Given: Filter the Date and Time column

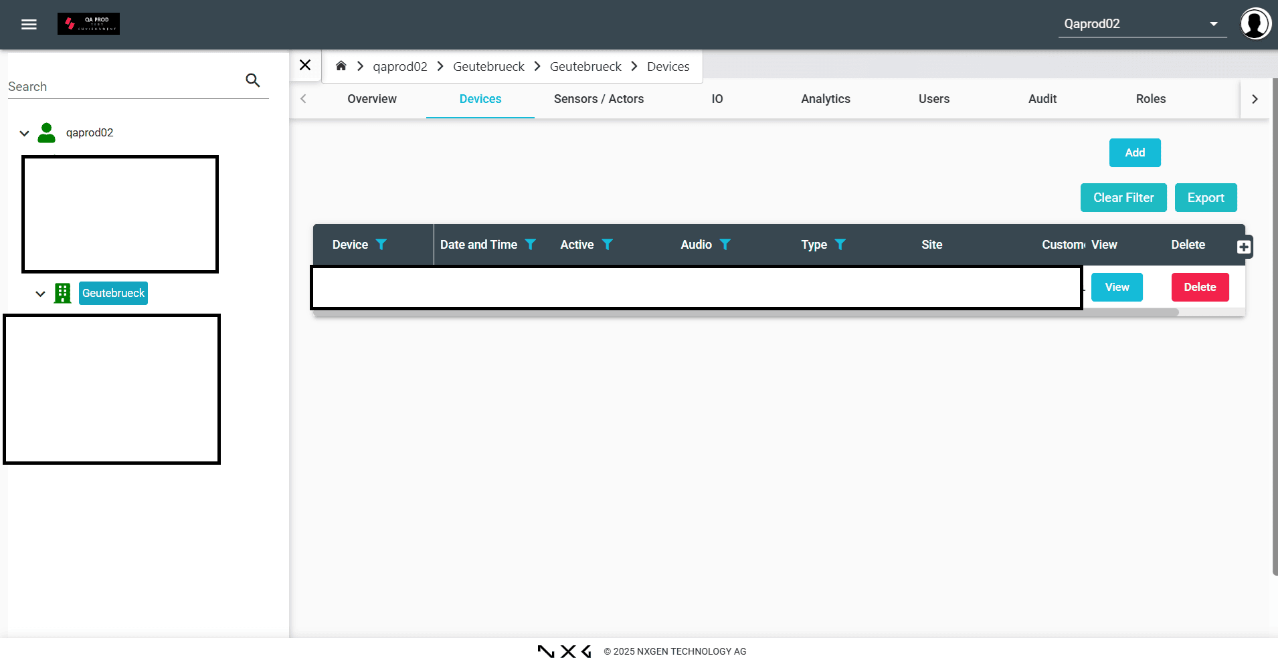Looking at the screenshot, I should point(531,245).
